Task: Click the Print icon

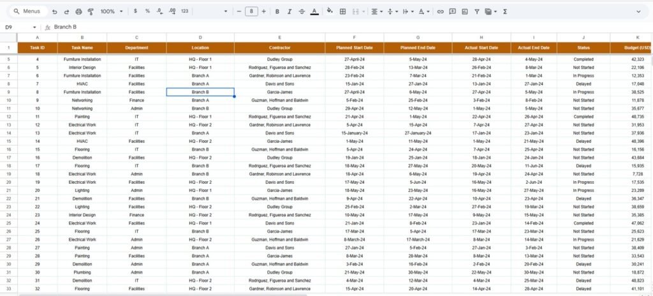Action: point(78,11)
